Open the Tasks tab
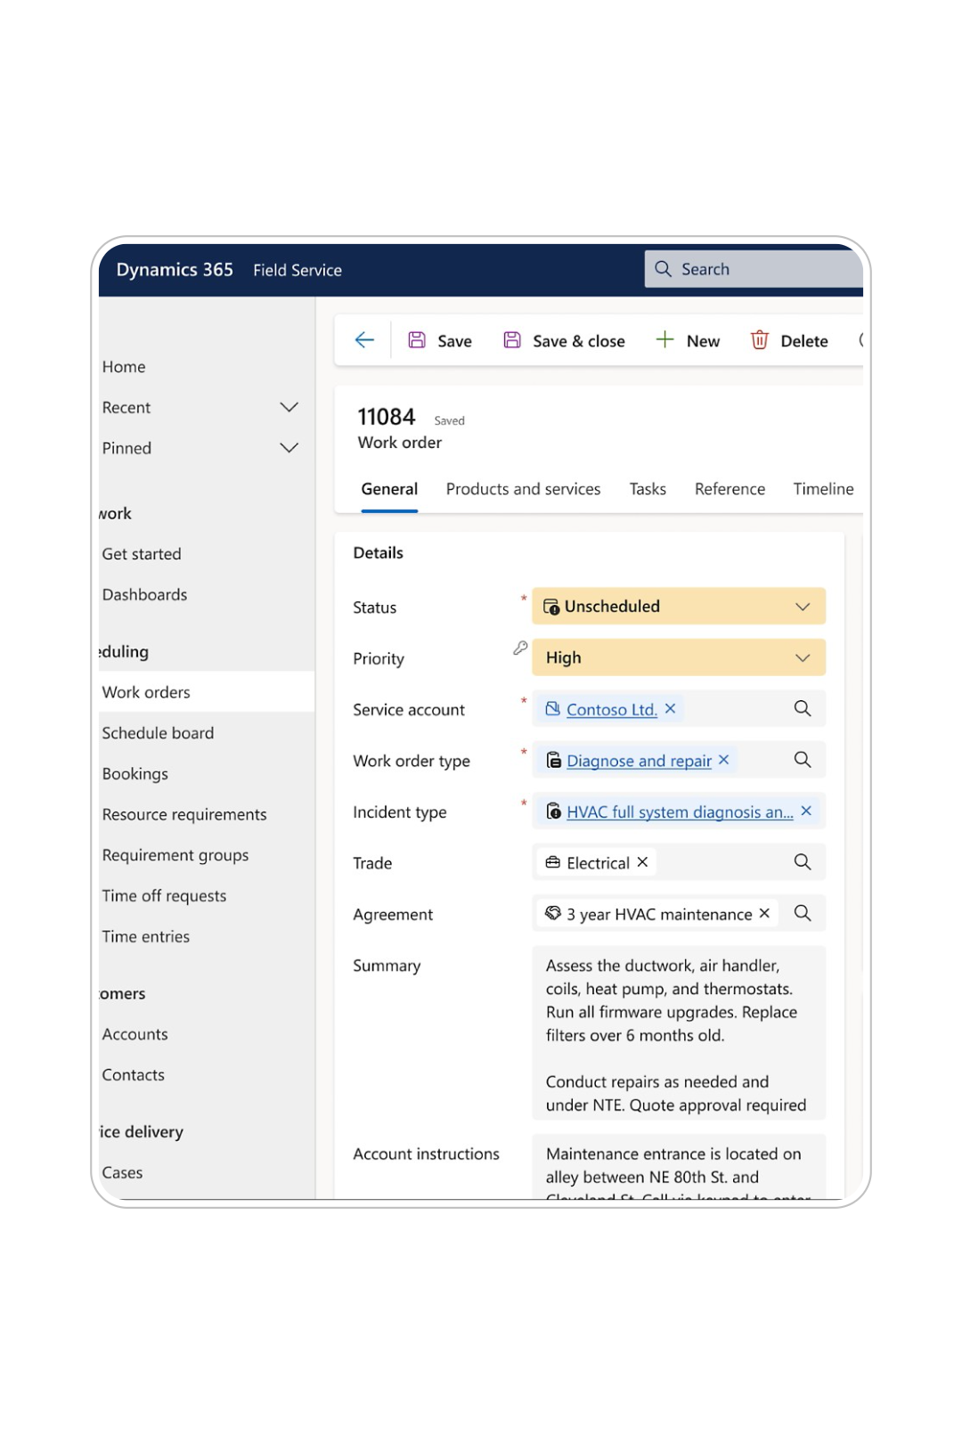Viewport: 962px width, 1443px height. (x=648, y=489)
